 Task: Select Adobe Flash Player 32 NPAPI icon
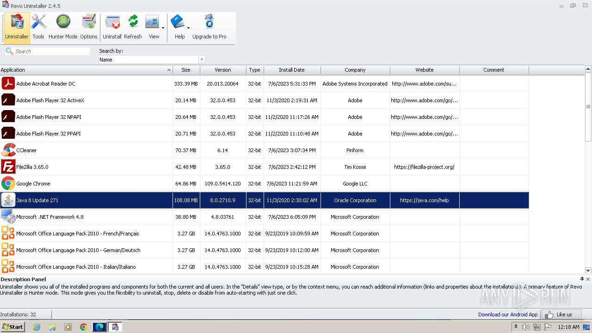[8, 117]
